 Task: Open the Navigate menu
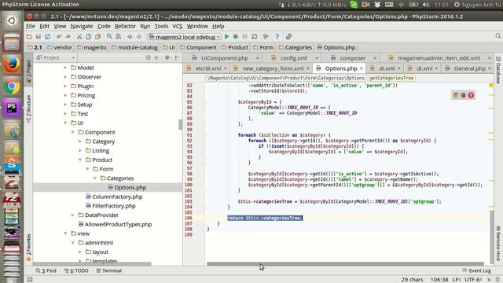pos(82,26)
